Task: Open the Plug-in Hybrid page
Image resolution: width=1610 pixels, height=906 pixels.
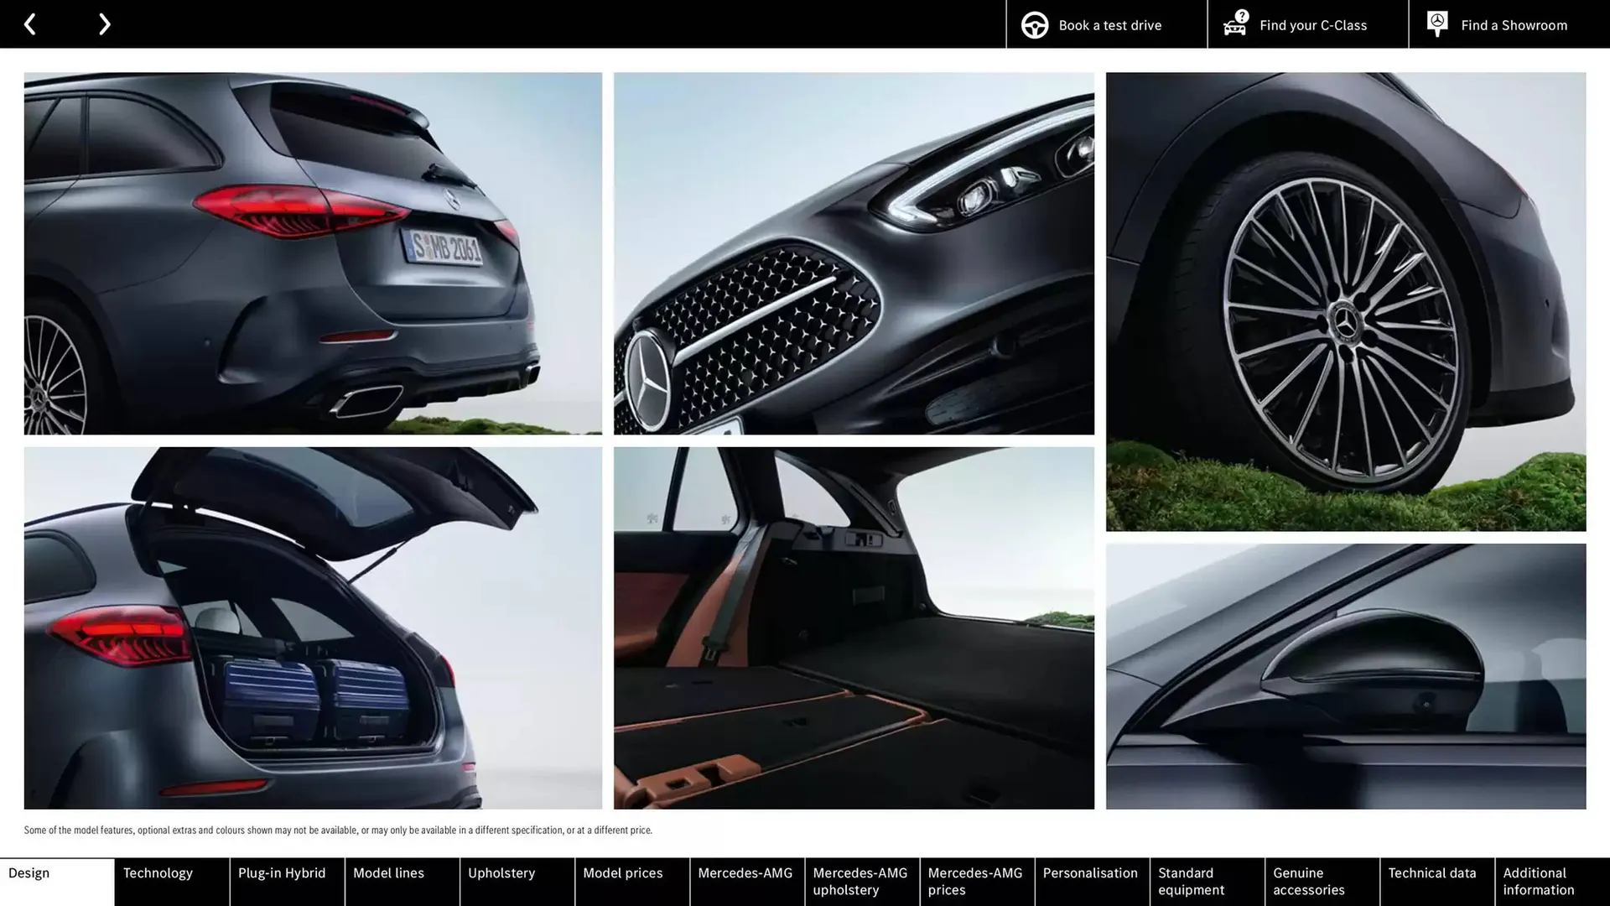Action: tap(281, 872)
